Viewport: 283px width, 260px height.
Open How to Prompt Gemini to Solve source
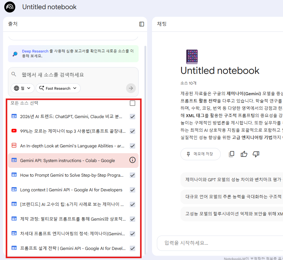click(72, 175)
